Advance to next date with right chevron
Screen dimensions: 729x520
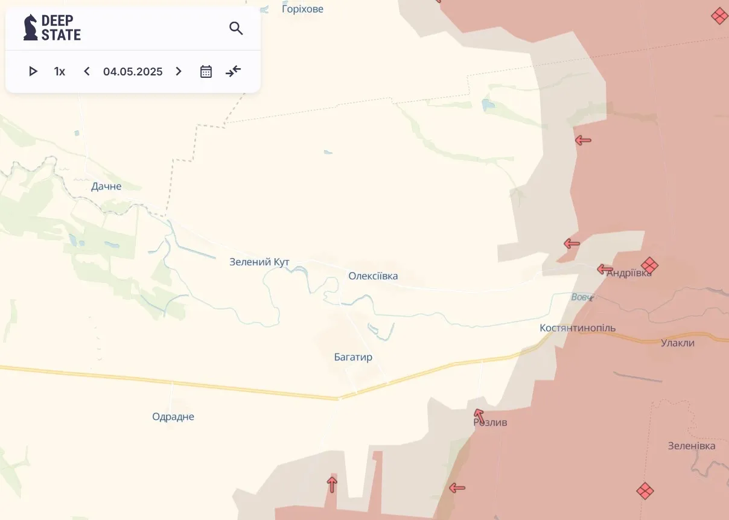point(179,71)
